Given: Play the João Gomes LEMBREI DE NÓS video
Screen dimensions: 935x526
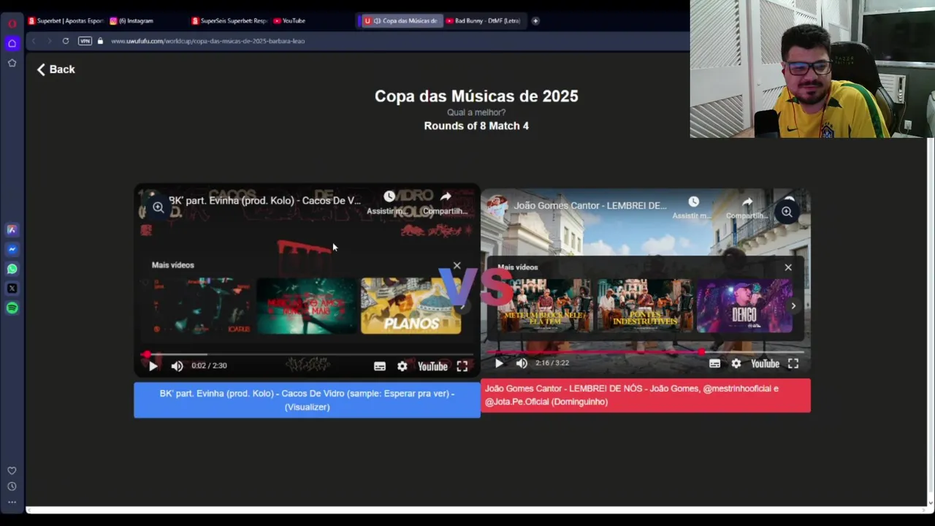Looking at the screenshot, I should [x=499, y=363].
